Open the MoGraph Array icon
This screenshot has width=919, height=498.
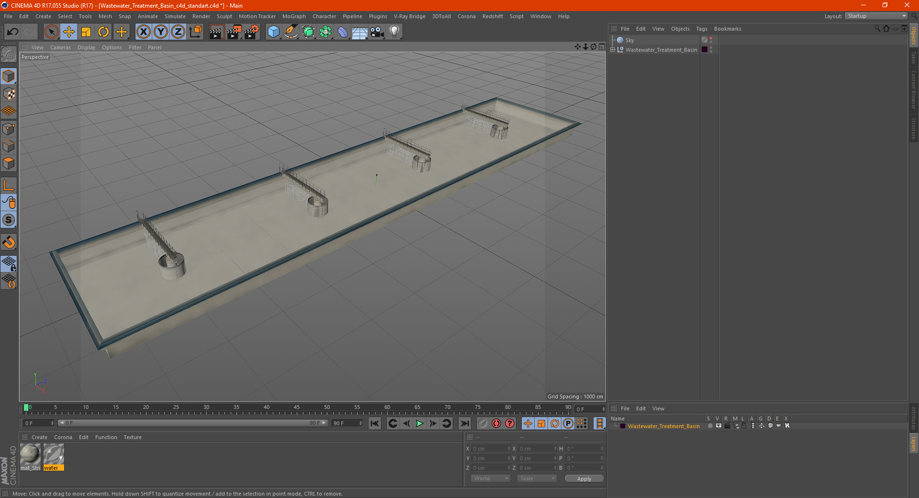coord(325,32)
